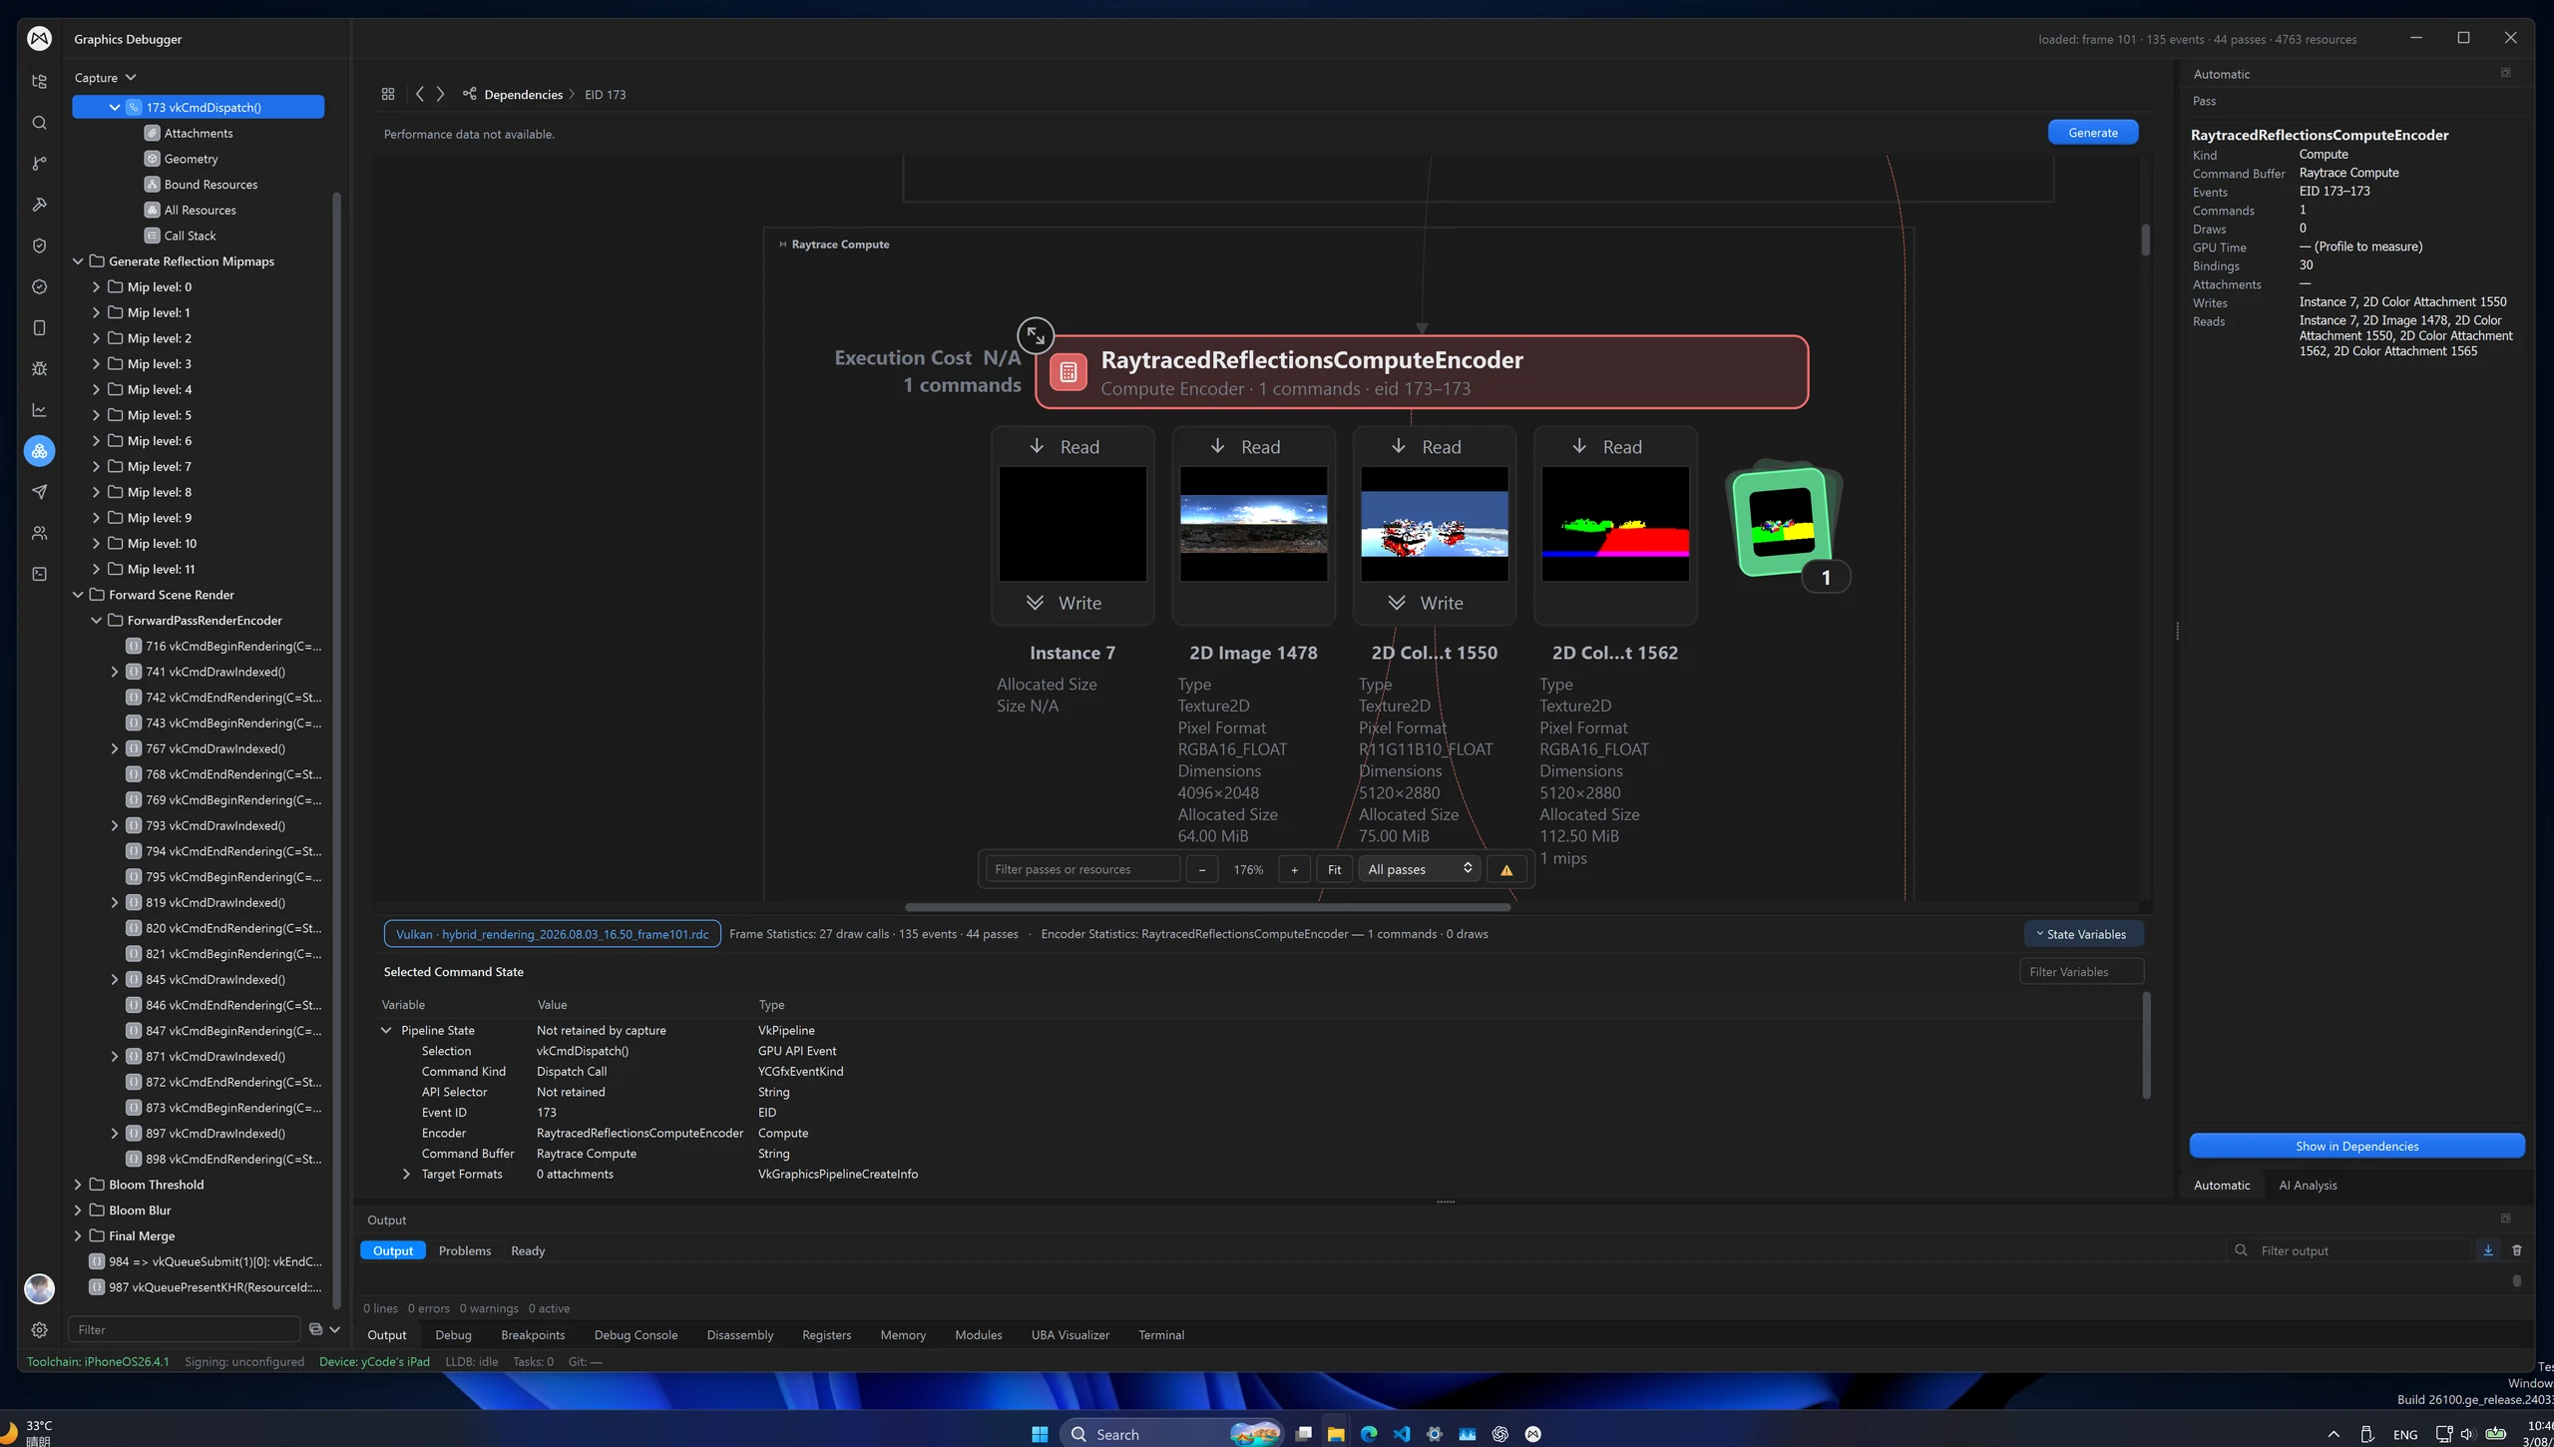
Task: Navigate forward with the right arrow
Action: coord(440,94)
